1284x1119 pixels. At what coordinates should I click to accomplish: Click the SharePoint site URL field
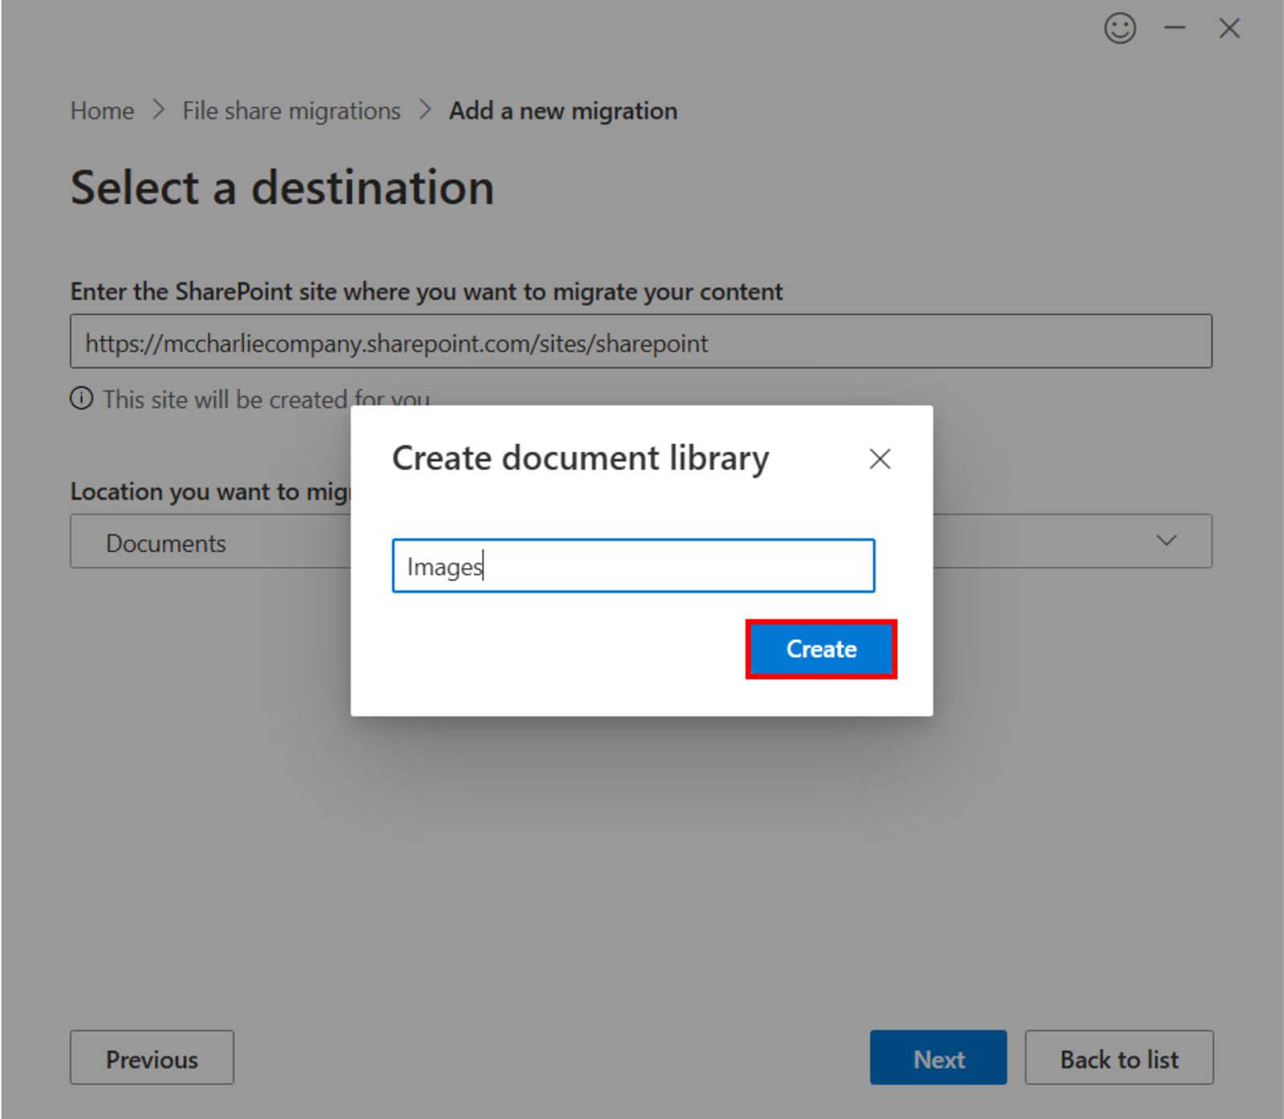coord(640,342)
